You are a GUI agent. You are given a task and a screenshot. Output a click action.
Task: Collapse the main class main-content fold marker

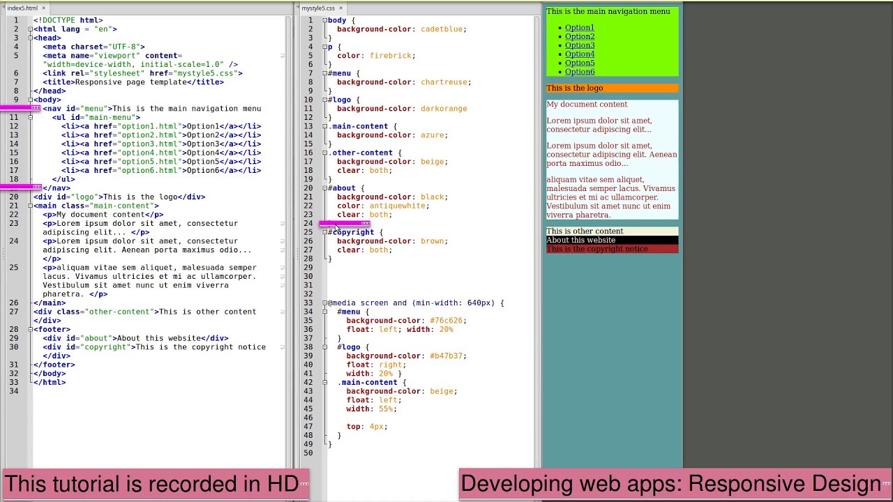(31, 206)
